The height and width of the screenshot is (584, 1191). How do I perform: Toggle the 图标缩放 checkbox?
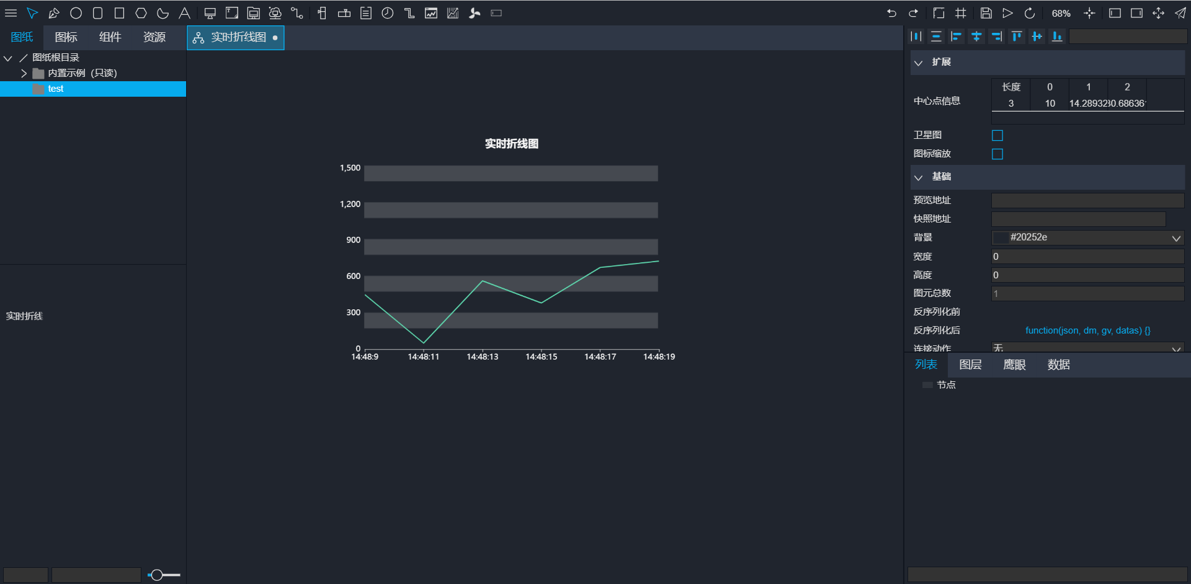(997, 154)
